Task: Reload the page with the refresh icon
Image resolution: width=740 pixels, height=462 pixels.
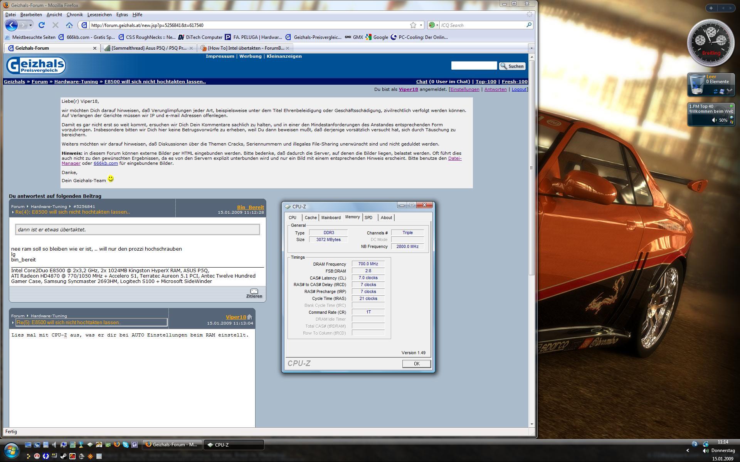Action: (x=42, y=25)
